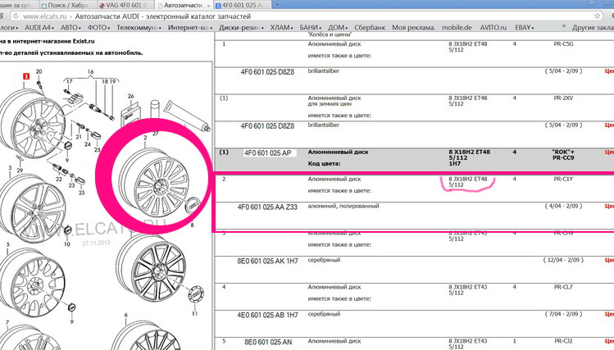Open the Моя реклама bookmark
Image resolution: width=614 pixels, height=350 pixels.
tap(413, 27)
